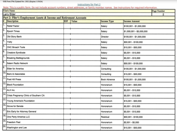Click income amount for Salem Radio Network
Screen dimensions: 177x131
coord(149,63)
